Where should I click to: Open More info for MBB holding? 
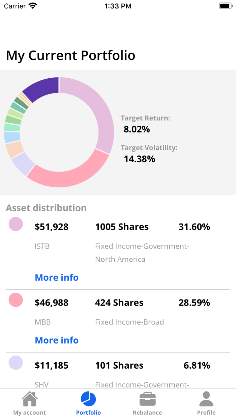[56, 340]
